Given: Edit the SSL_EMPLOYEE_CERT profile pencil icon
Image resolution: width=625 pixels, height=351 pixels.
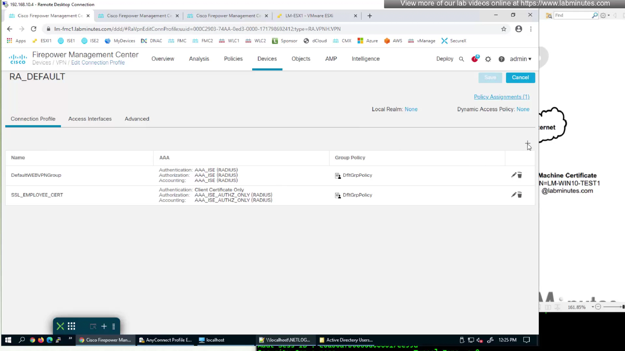Looking at the screenshot, I should coord(514,195).
